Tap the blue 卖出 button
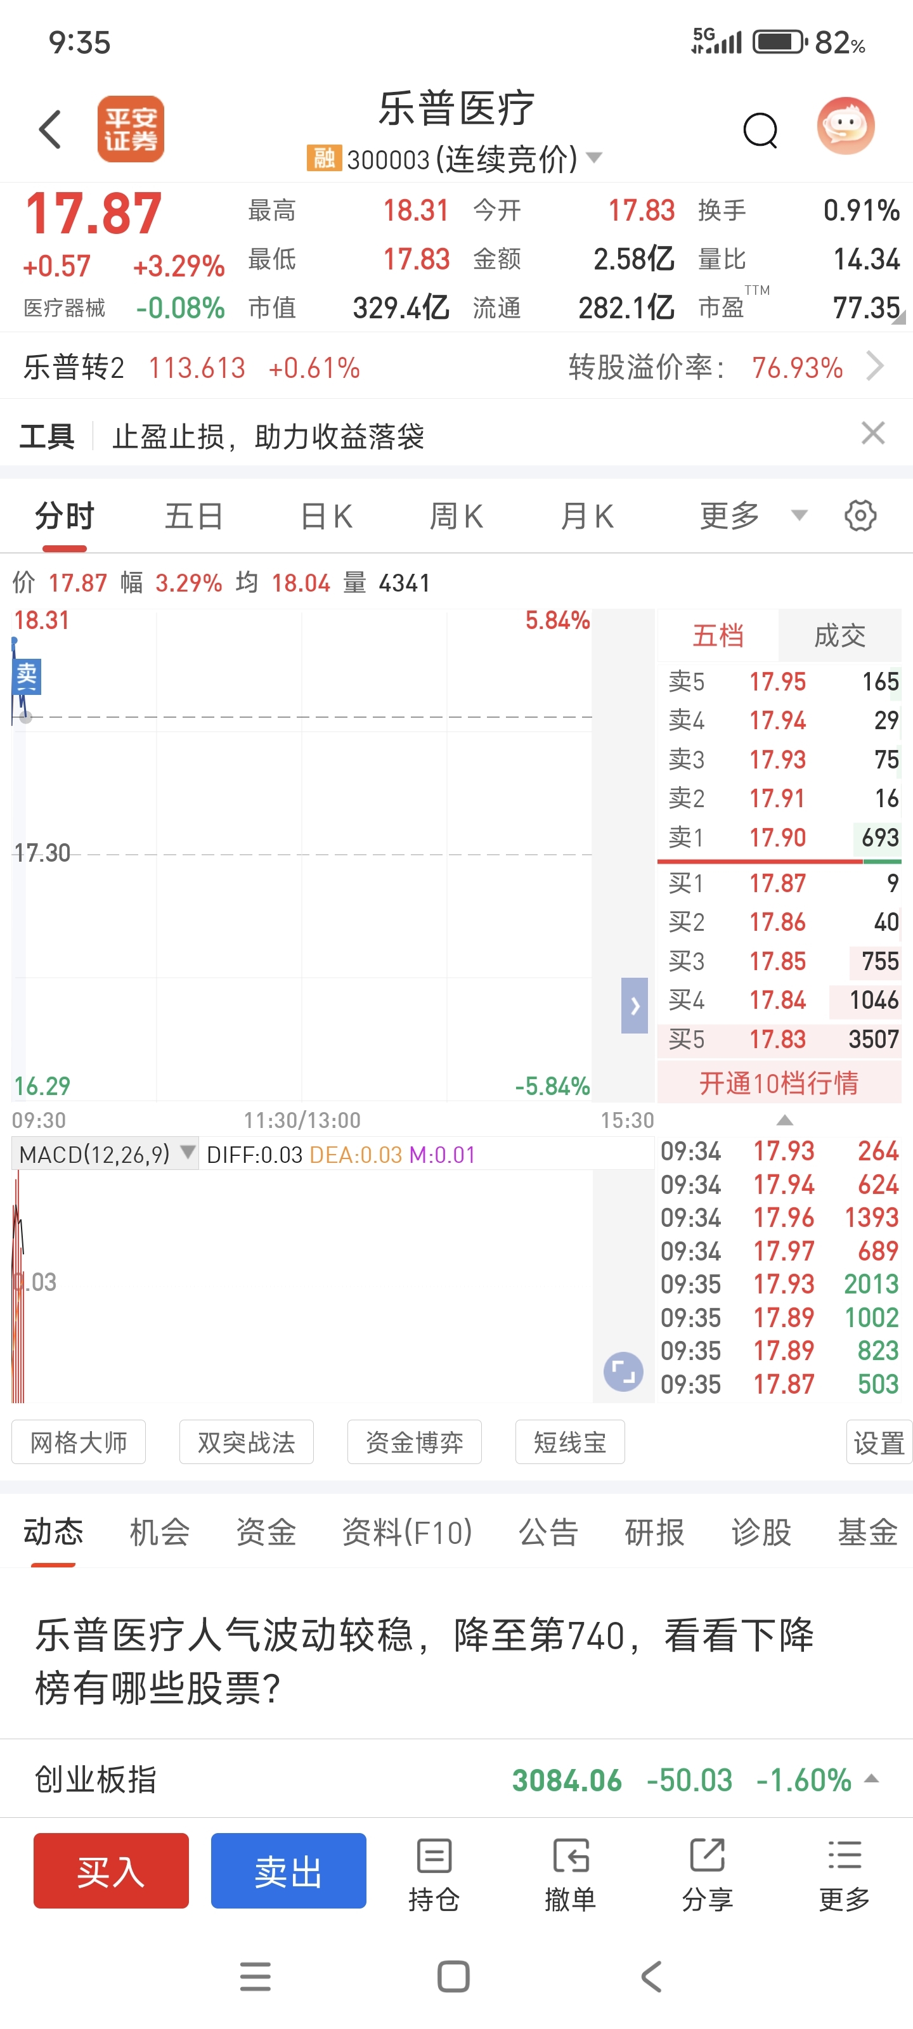 coord(288,1870)
